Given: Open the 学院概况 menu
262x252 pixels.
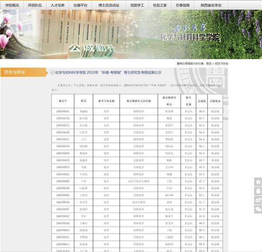Looking at the screenshot, I should point(12,5).
